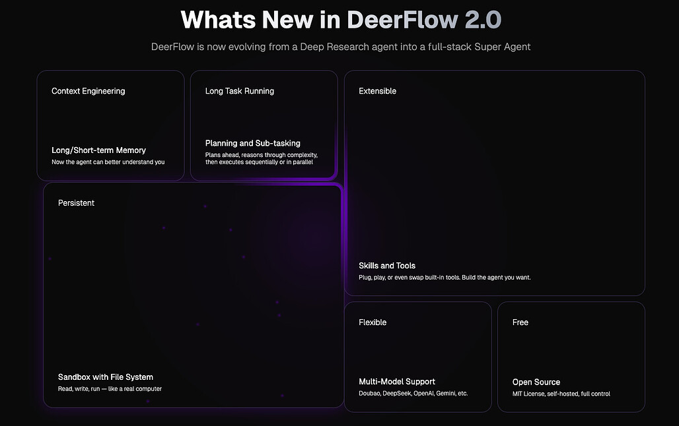This screenshot has width=679, height=426.
Task: Select the "Free" card label
Action: coord(520,322)
